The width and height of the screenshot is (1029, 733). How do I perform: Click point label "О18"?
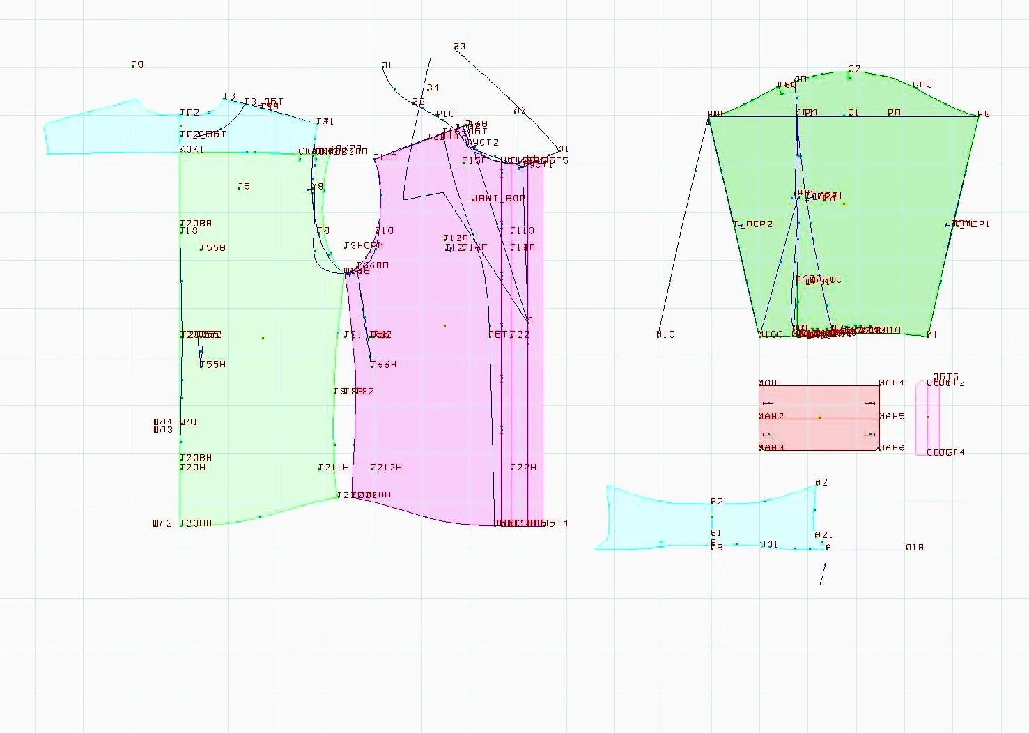915,548
